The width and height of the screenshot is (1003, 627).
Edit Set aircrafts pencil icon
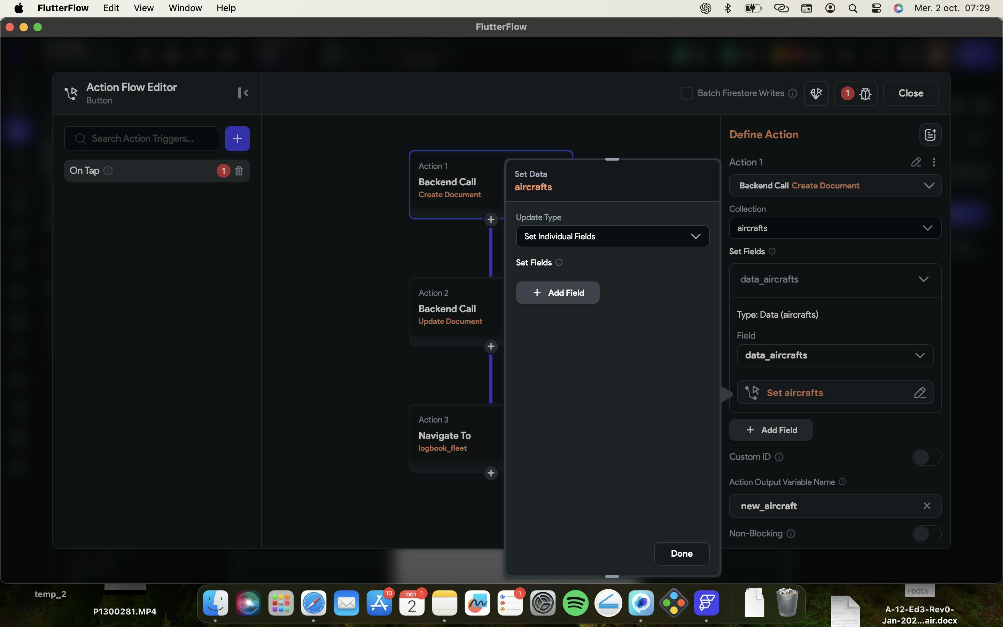click(920, 393)
